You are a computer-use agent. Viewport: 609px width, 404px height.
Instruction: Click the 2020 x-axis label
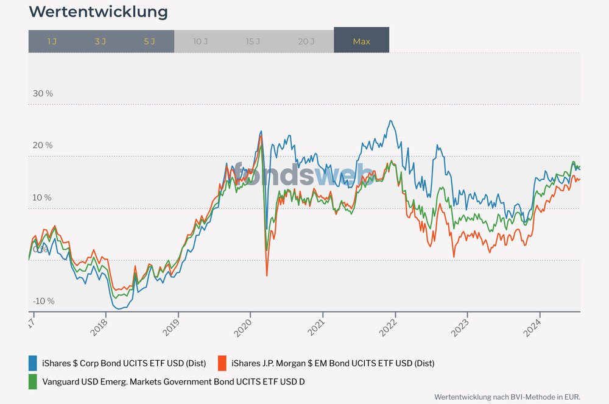click(x=243, y=327)
